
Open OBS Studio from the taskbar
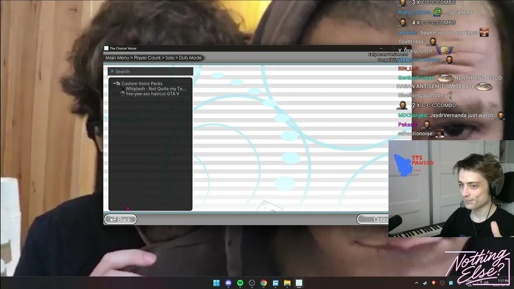252,283
